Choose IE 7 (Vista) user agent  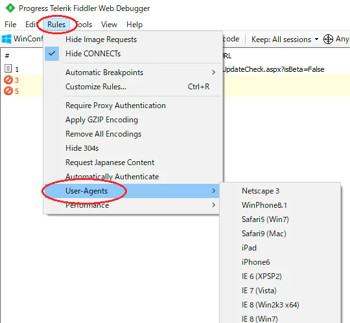point(280,291)
